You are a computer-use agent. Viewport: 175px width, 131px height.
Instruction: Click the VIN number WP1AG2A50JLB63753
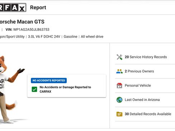[31, 30]
